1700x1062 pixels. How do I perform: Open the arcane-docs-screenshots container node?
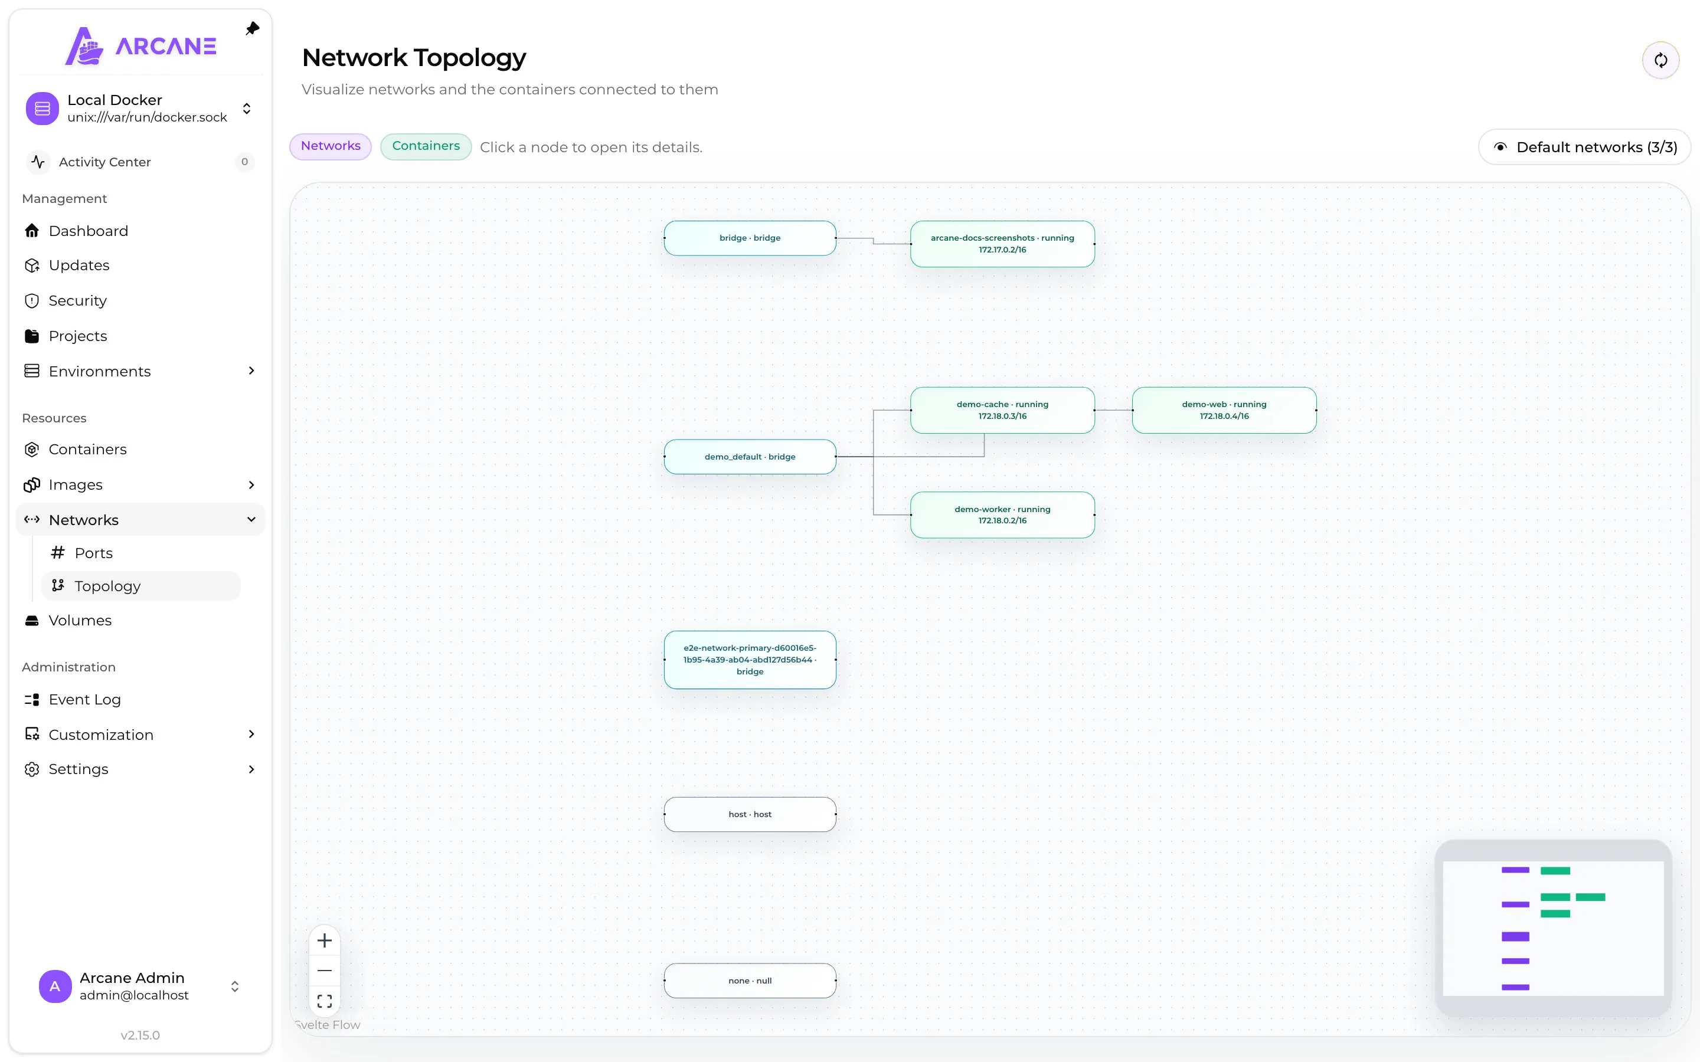pyautogui.click(x=1002, y=244)
